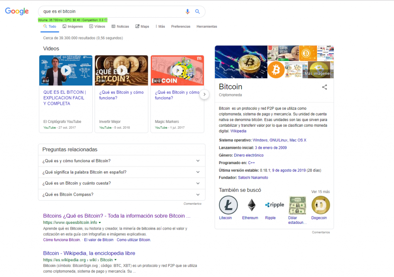Viewport: 394px width, 277px height.
Task: Click the blue search magnifier icon
Action: pos(197,12)
